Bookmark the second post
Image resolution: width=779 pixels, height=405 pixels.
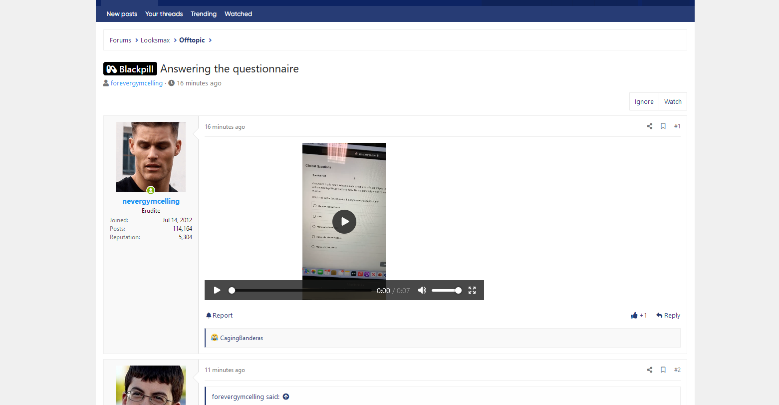[x=663, y=370]
